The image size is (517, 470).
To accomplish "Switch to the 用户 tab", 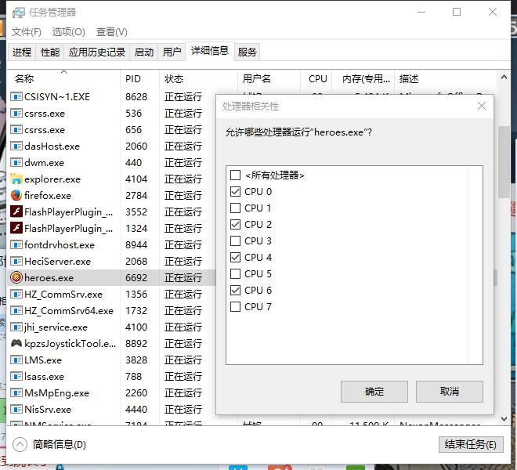I will pyautogui.click(x=172, y=52).
